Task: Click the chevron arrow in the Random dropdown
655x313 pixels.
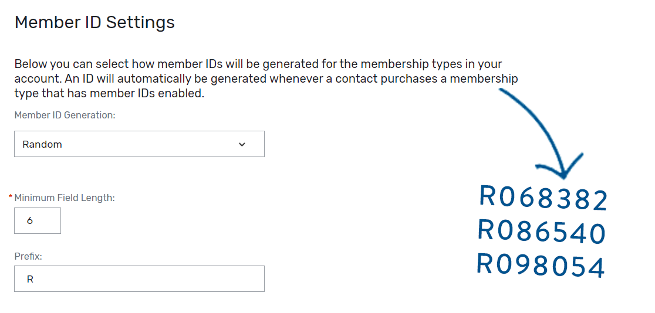Action: (242, 144)
